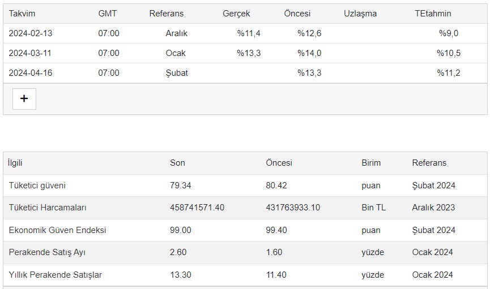The height and width of the screenshot is (289, 490).
Task: Click the TEtahmin column header
Action: click(x=433, y=14)
